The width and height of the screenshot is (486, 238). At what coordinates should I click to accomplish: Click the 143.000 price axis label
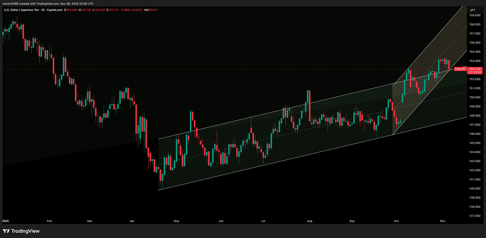475,161
